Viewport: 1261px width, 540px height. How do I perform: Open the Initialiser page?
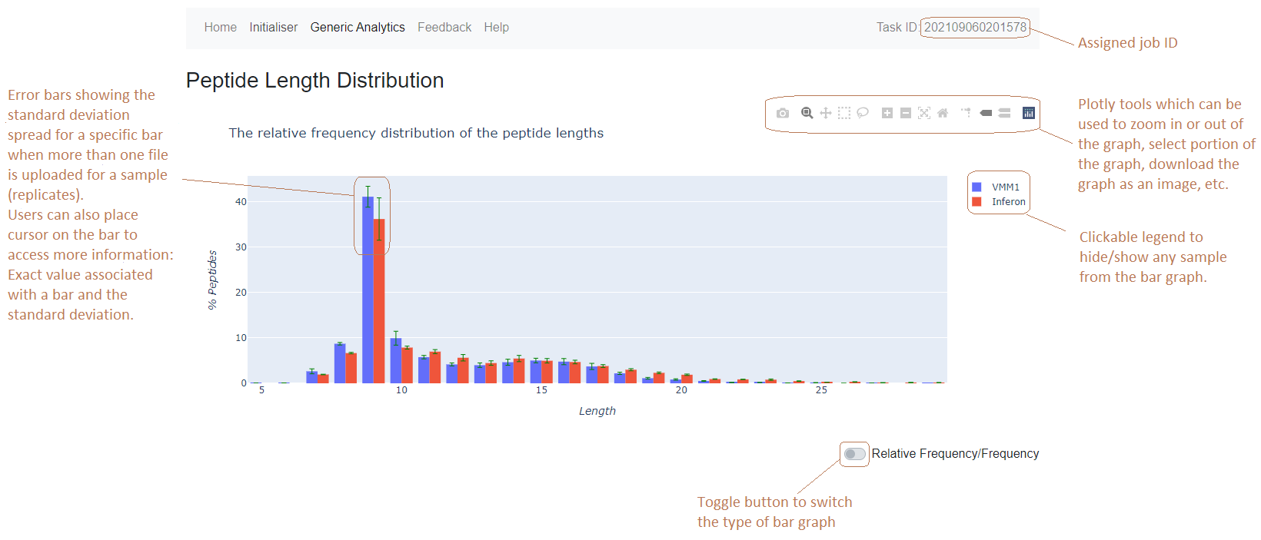pyautogui.click(x=273, y=27)
